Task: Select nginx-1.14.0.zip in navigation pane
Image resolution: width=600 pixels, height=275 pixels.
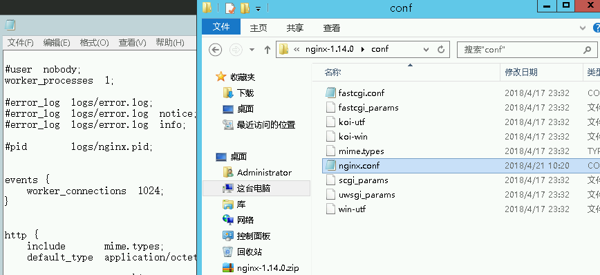Action: coord(268,267)
